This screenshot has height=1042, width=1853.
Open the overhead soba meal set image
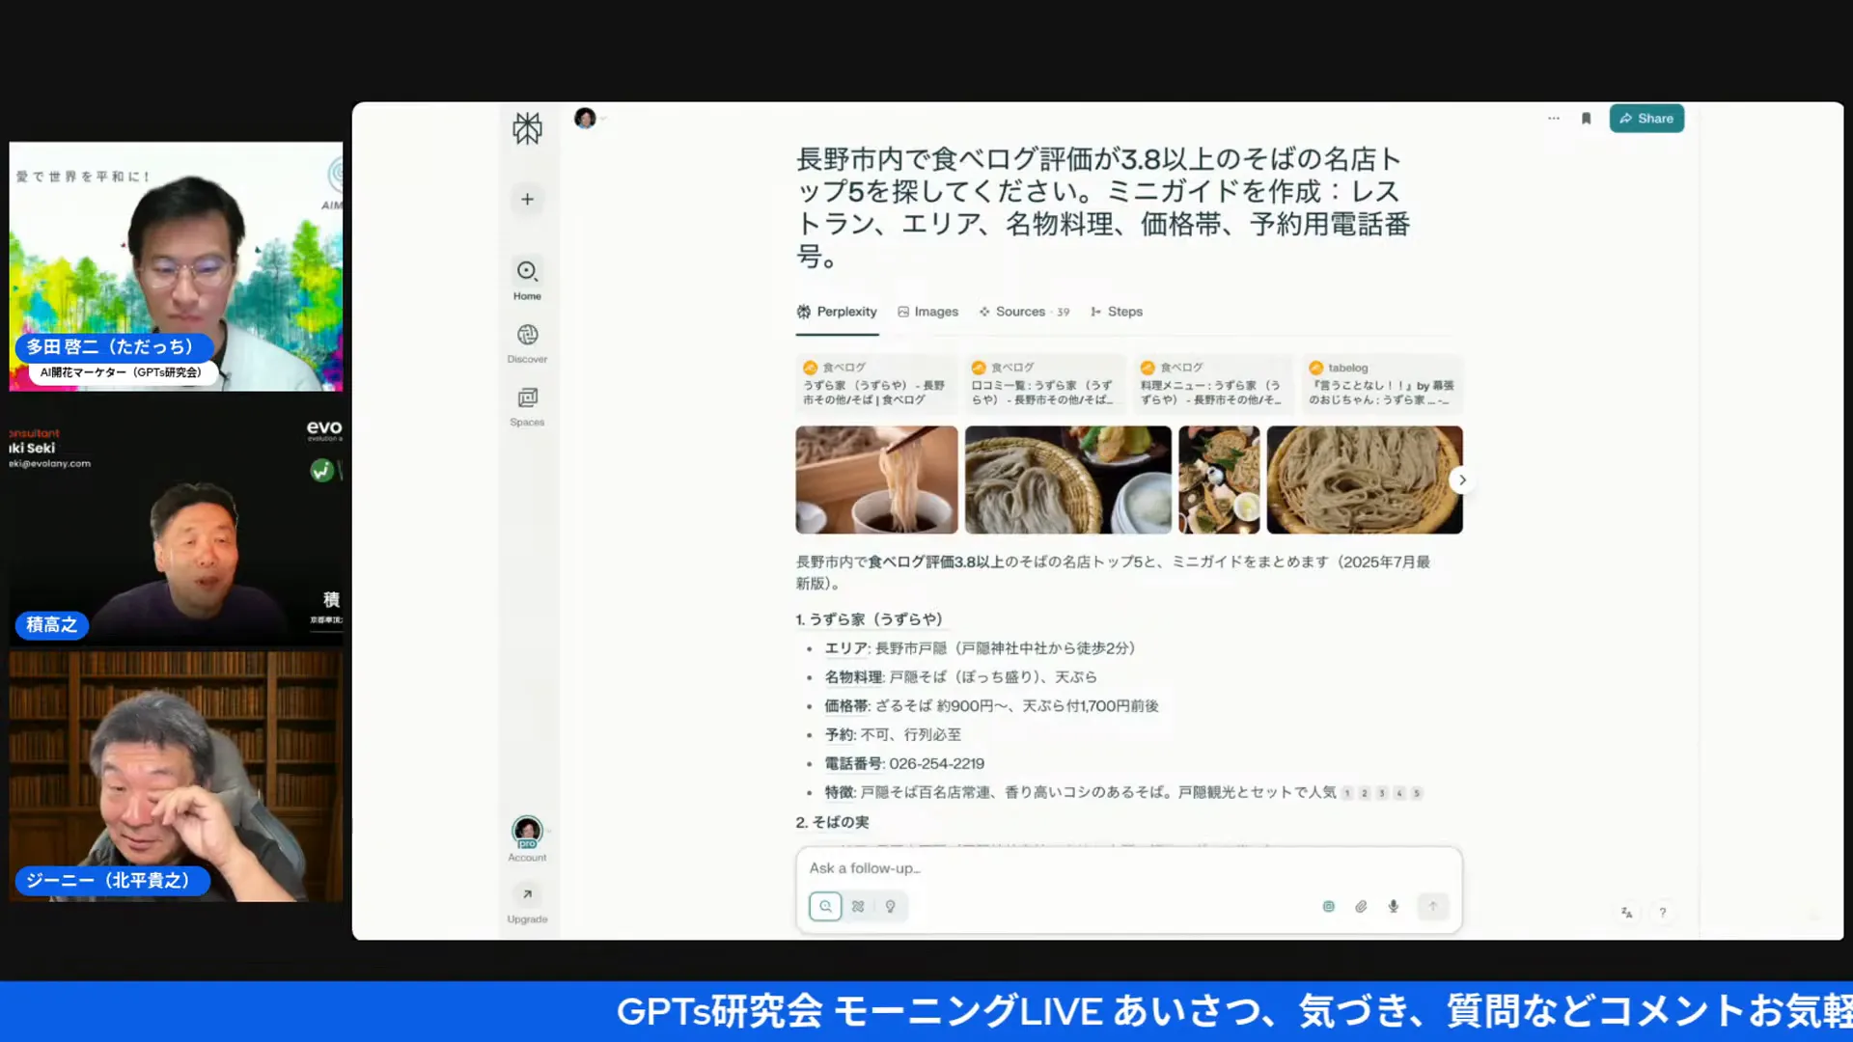(1219, 480)
